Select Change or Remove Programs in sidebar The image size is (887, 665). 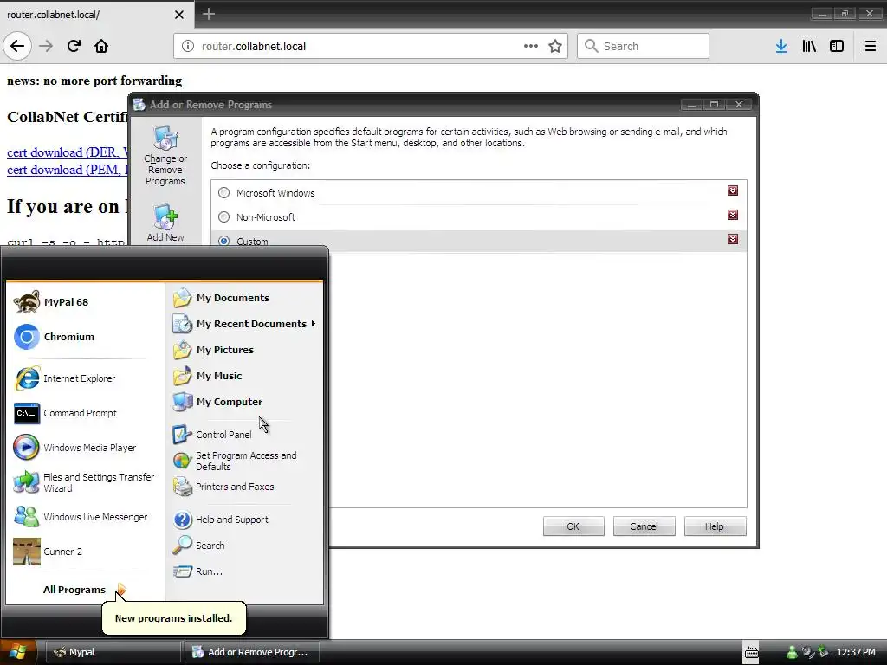tap(165, 156)
